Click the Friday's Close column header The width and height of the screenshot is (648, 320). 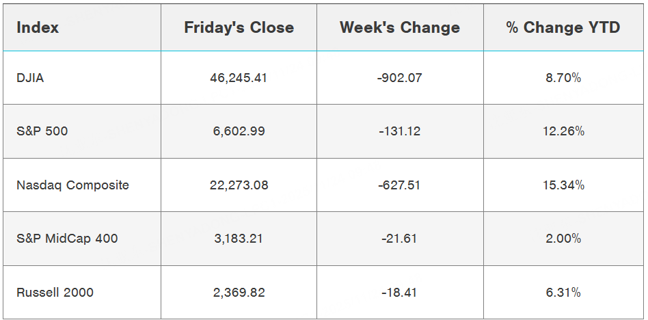pyautogui.click(x=239, y=28)
